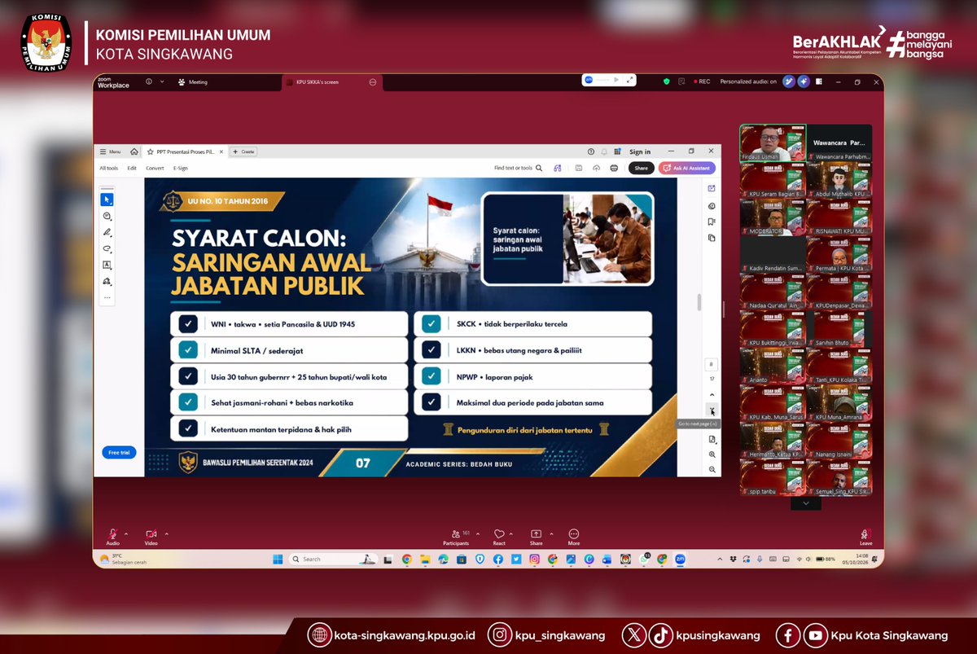Open the Zoom meeting info dropdown arrow
Viewport: 977px width, 654px height.
[162, 81]
